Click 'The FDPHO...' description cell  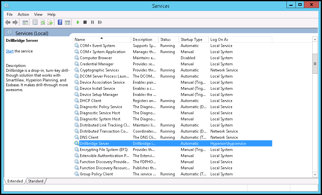[144, 162]
